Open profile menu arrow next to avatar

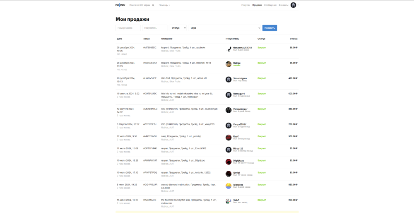tap(298, 5)
